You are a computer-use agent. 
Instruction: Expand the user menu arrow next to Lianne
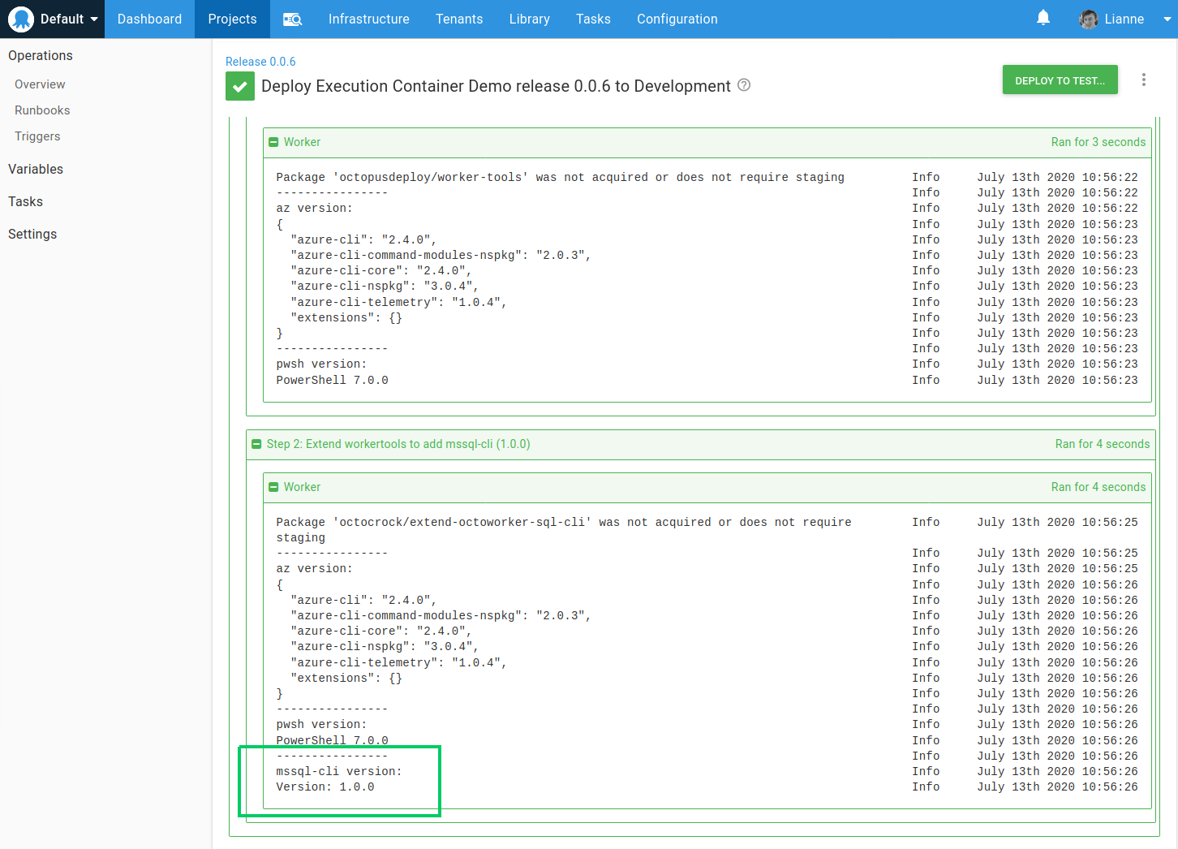click(x=1167, y=19)
